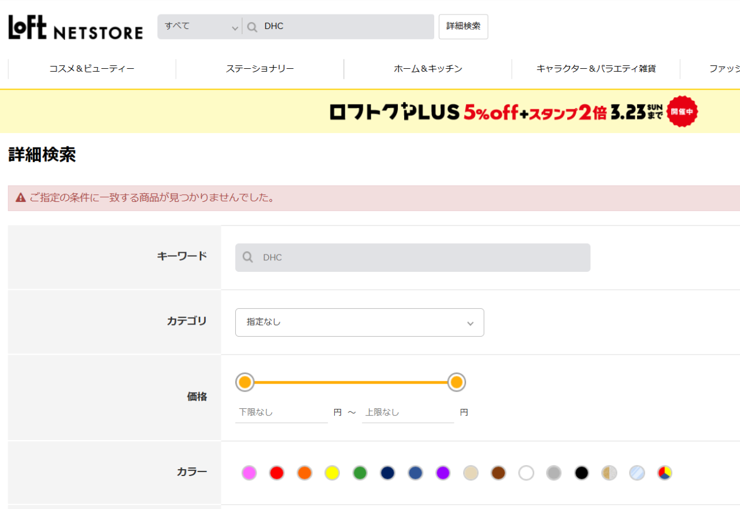
Task: Select the yellow color swatch
Action: click(332, 473)
